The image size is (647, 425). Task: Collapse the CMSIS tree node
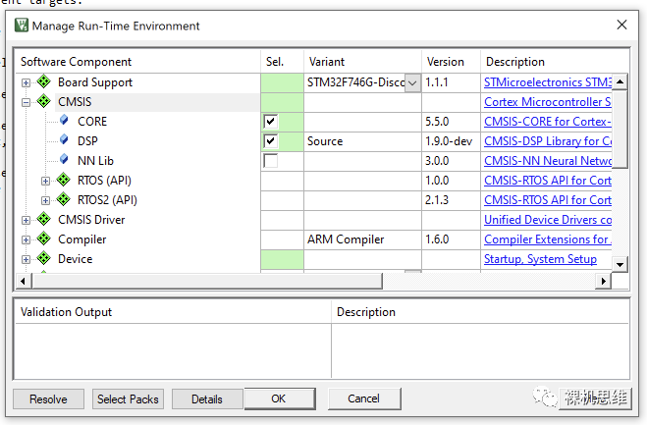[26, 102]
